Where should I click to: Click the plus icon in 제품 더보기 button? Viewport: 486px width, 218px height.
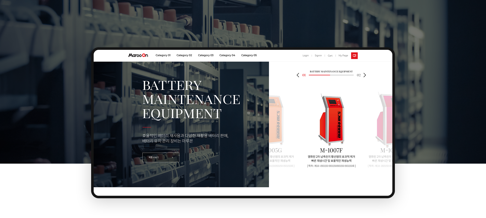pyautogui.click(x=173, y=157)
